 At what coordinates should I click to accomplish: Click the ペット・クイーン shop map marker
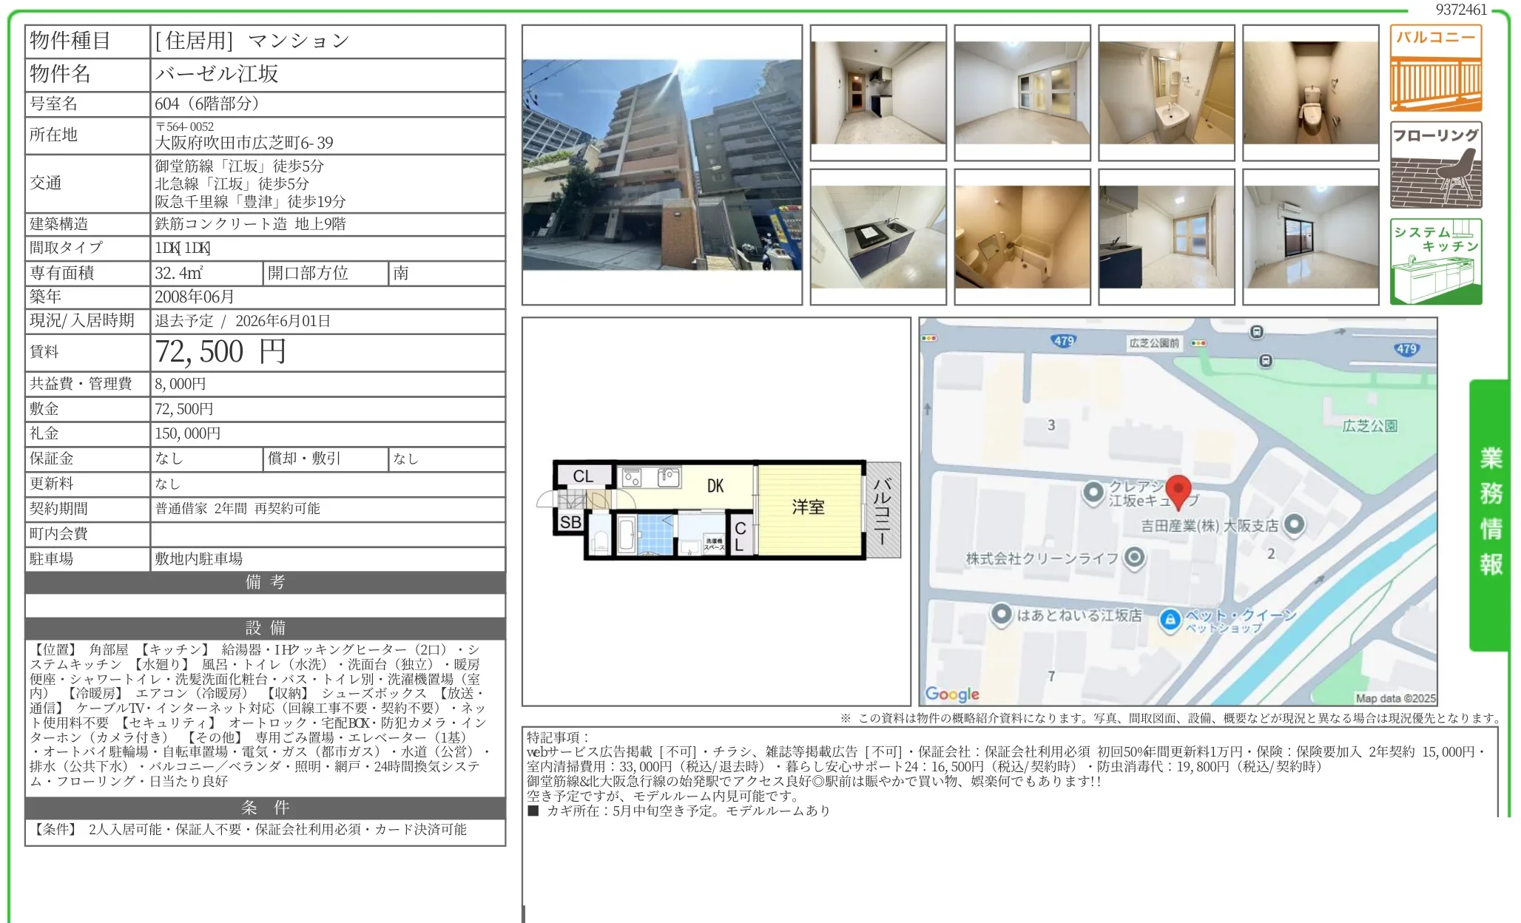(1170, 619)
